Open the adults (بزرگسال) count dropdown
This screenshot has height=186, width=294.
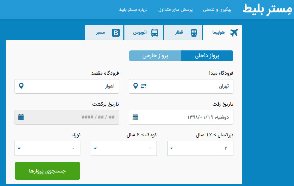pos(200,148)
